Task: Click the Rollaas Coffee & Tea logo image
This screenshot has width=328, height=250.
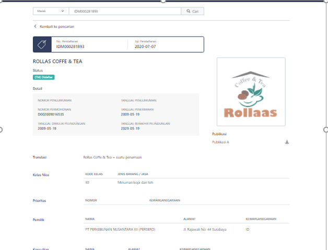Action: (251, 92)
